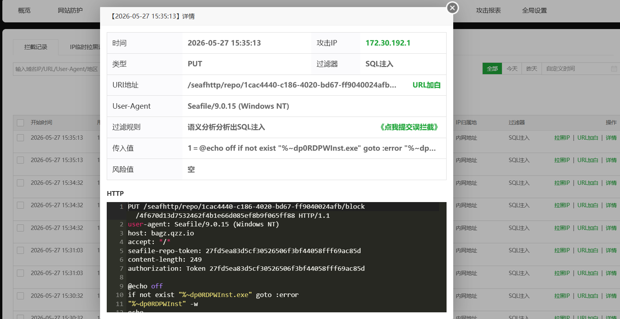This screenshot has height=319, width=620.
Task: Click the 开始时间 column header
Action: click(x=42, y=122)
